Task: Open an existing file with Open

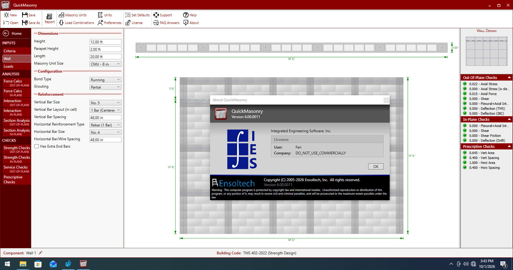Action: [x=11, y=23]
